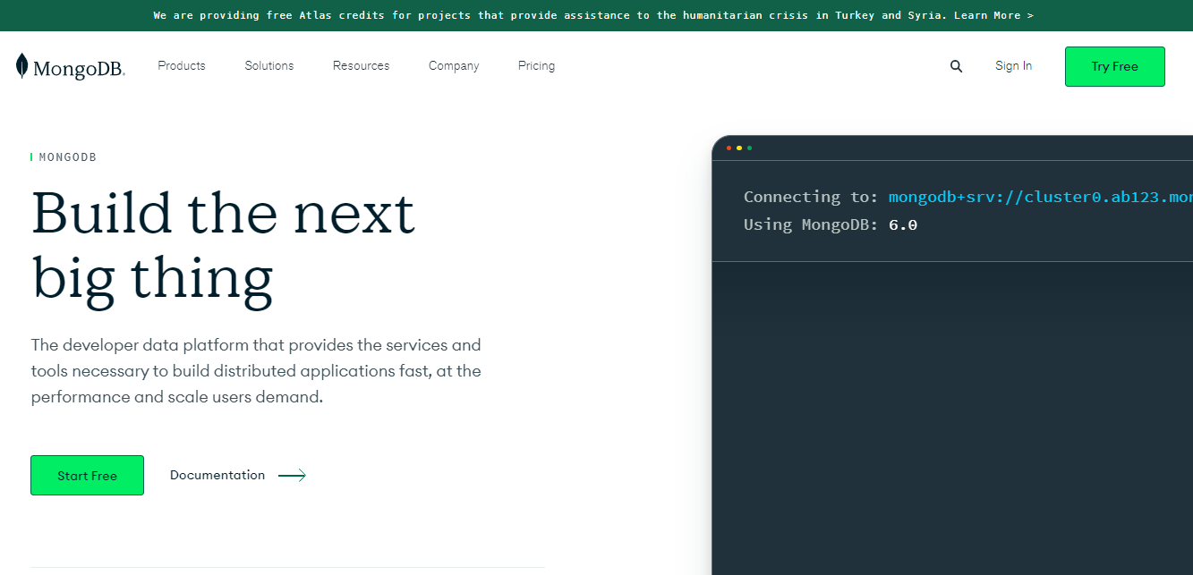This screenshot has width=1193, height=575.
Task: Click the Start Free button
Action: (x=87, y=475)
